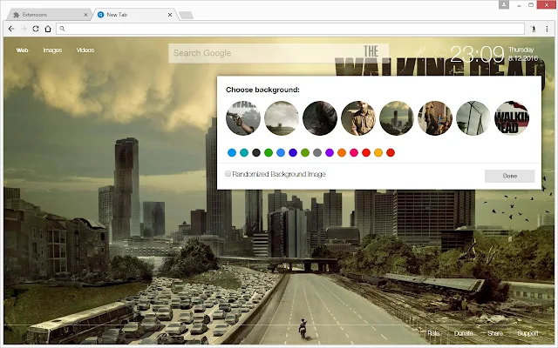
Task: Open a new browser tab with the blank tab button
Action: [x=186, y=15]
